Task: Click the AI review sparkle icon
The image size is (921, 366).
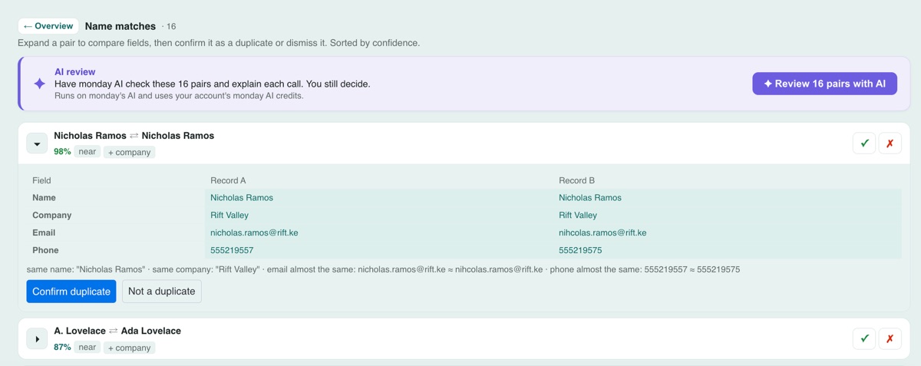Action: [39, 84]
